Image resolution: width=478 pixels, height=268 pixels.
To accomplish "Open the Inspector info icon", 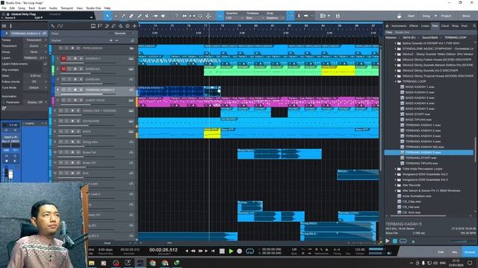I will point(10,26).
